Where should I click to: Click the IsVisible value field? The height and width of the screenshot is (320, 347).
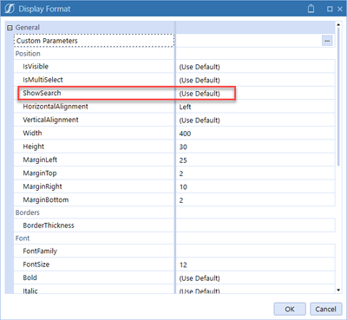pos(256,67)
